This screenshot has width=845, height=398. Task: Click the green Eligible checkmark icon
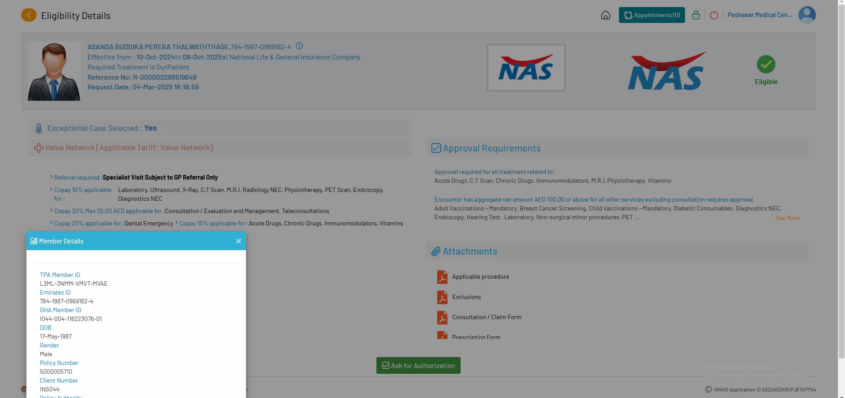[766, 64]
